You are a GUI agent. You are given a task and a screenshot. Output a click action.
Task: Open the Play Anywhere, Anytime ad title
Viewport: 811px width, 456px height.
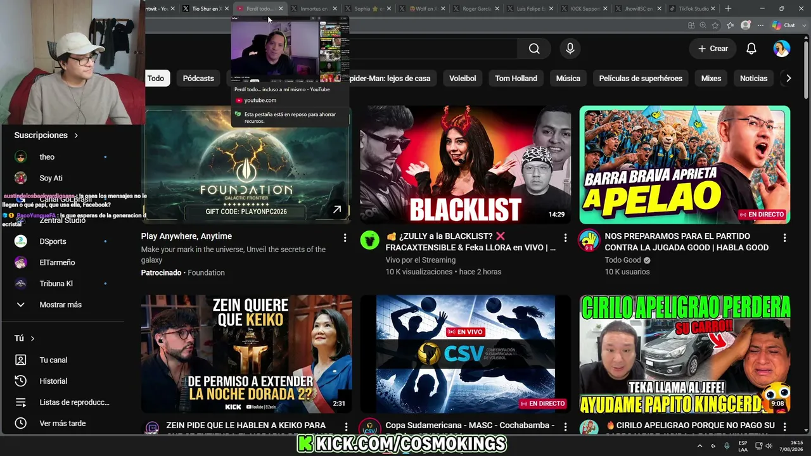pos(186,236)
